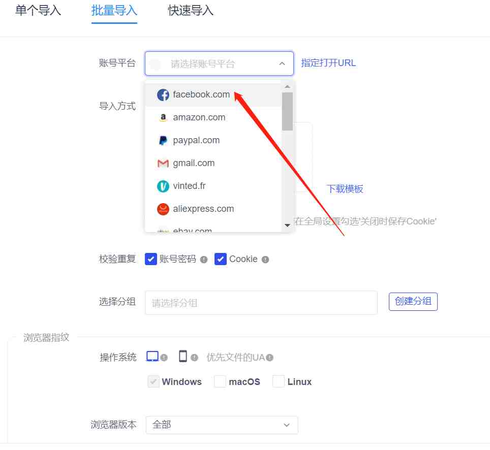Image resolution: width=490 pixels, height=450 pixels.
Task: Click the info icon beside desktop icon
Action: click(164, 358)
